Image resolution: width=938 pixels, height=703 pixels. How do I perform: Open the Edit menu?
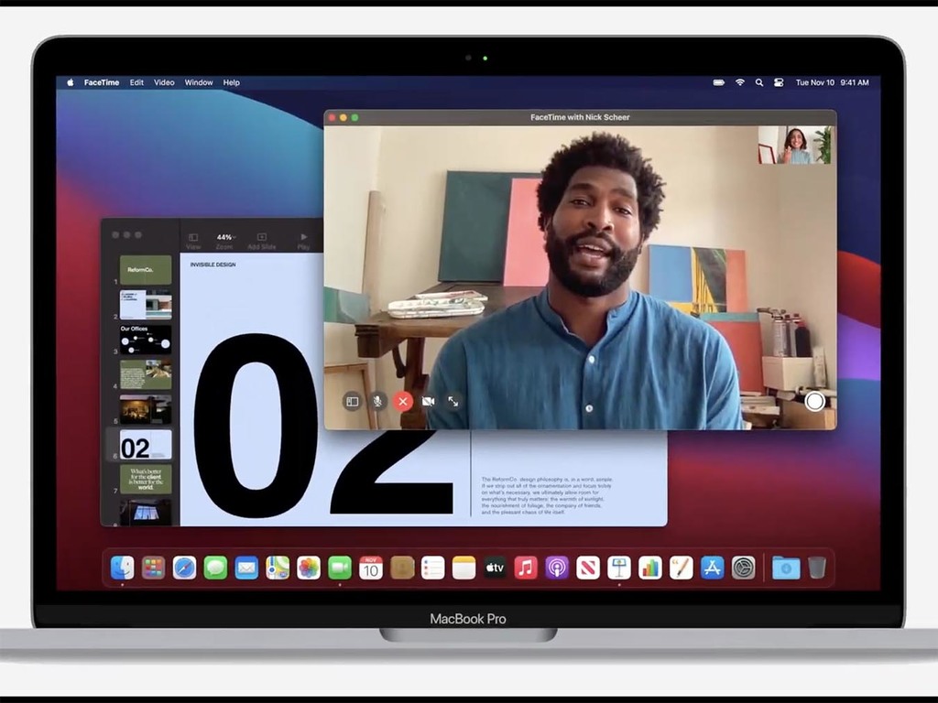coord(136,82)
